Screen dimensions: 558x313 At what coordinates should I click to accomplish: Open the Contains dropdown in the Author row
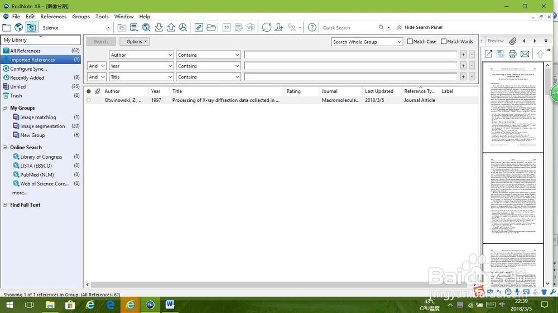(208, 55)
